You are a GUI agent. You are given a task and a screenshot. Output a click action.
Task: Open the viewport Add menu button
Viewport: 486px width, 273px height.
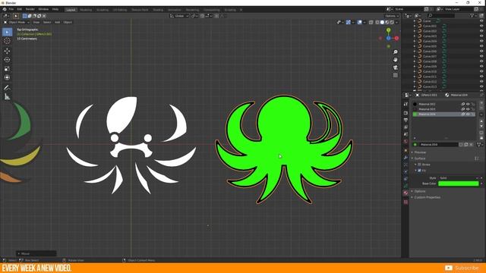point(58,22)
